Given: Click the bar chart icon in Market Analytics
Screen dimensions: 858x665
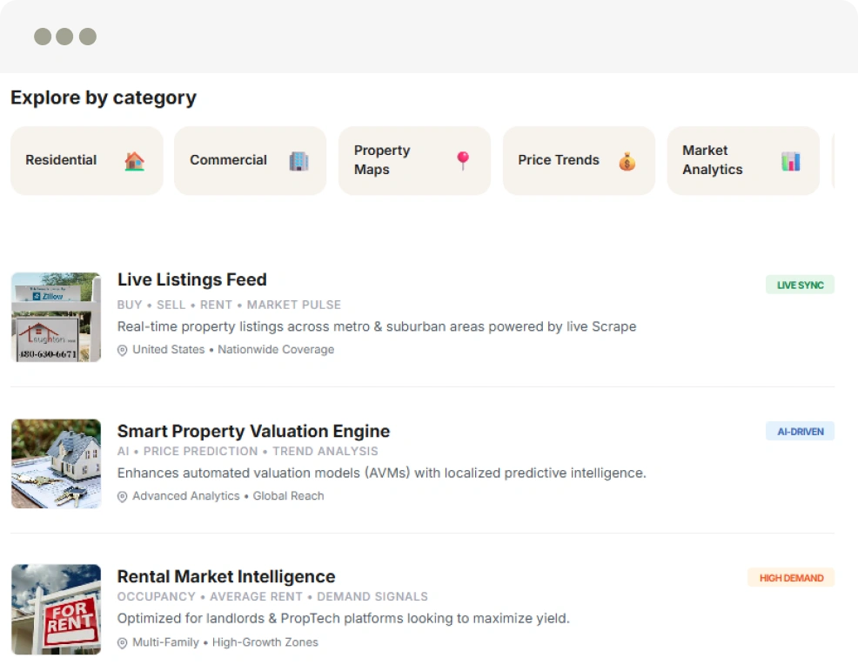Looking at the screenshot, I should point(790,161).
